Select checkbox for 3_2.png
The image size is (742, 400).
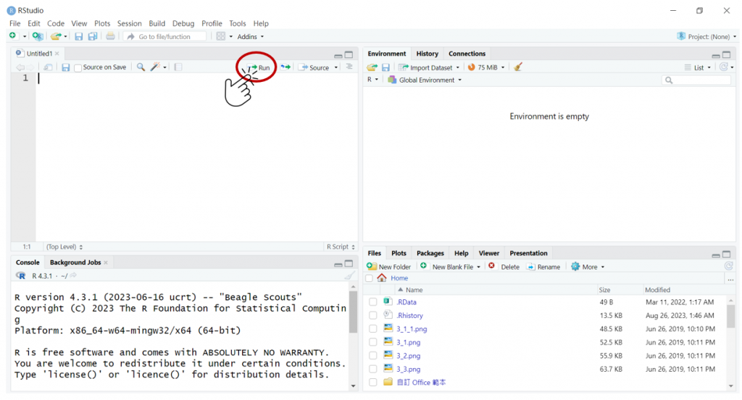point(373,356)
